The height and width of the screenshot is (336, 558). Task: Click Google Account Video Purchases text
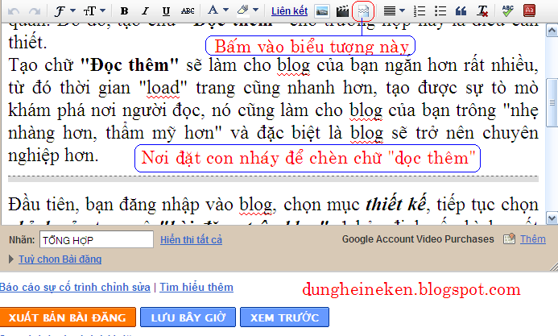418,239
